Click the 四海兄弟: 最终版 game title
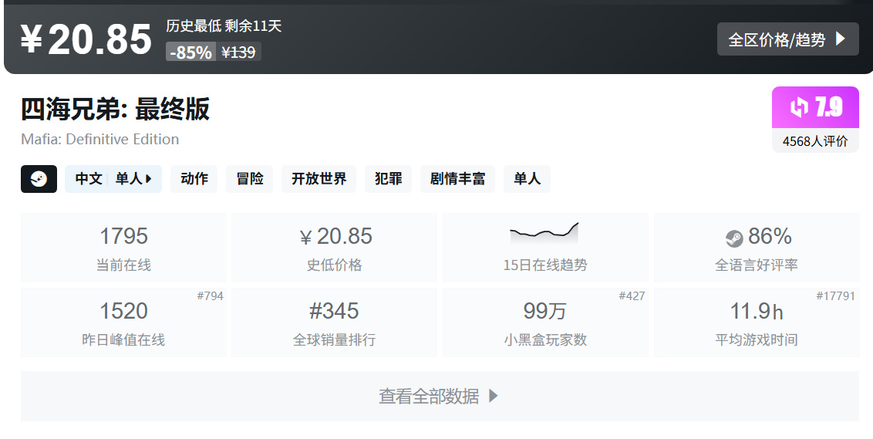Image resolution: width=873 pixels, height=439 pixels. (x=115, y=109)
